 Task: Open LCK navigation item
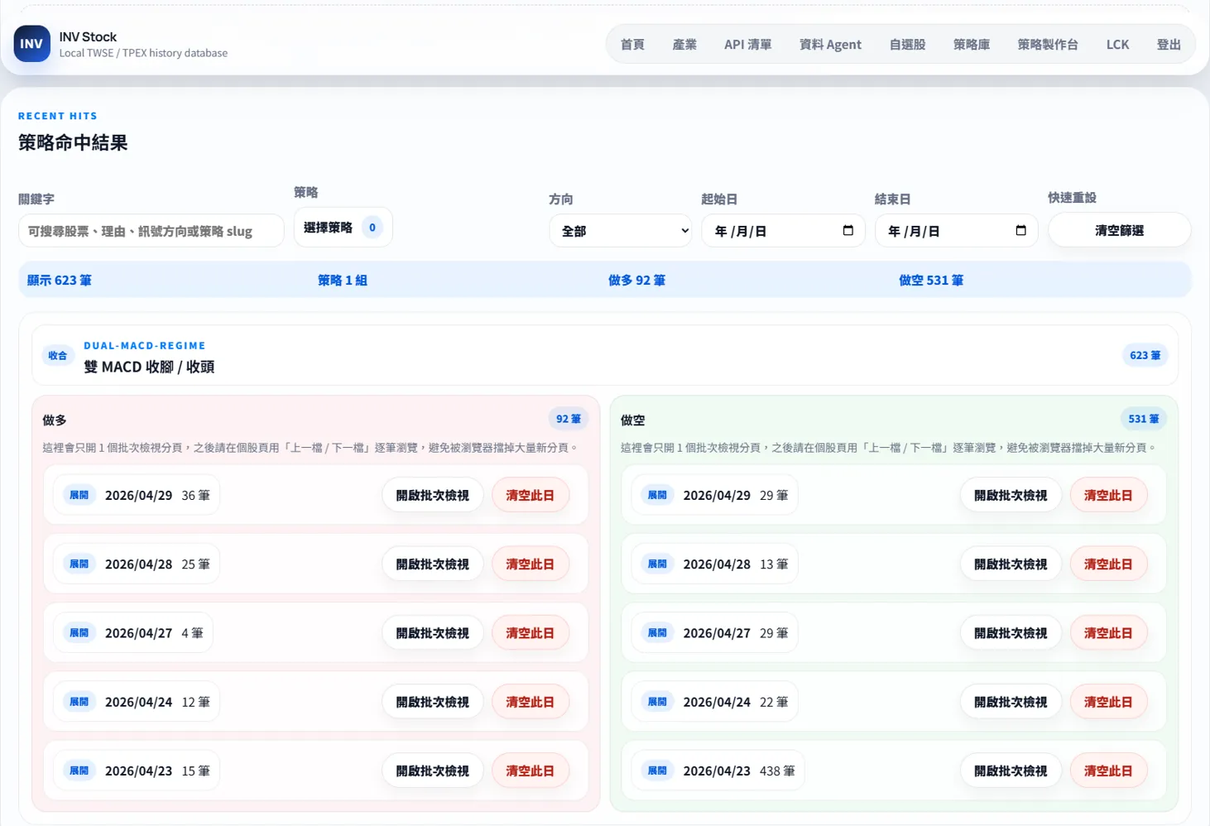(1117, 45)
